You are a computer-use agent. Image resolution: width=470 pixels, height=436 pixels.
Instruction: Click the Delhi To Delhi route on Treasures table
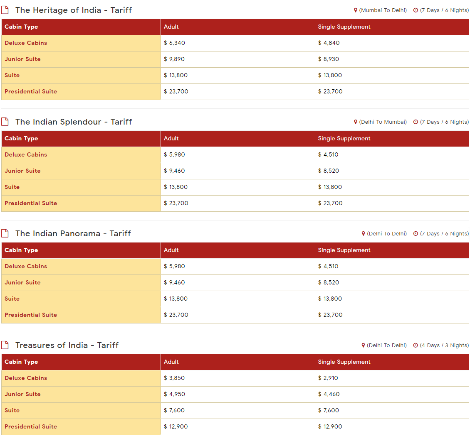tap(387, 345)
